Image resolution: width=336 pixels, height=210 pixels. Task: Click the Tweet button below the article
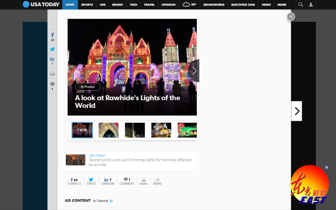click(x=91, y=181)
